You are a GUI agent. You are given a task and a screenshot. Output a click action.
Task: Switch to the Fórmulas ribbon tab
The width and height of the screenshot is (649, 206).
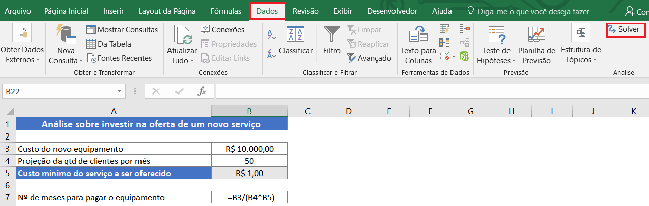click(226, 11)
